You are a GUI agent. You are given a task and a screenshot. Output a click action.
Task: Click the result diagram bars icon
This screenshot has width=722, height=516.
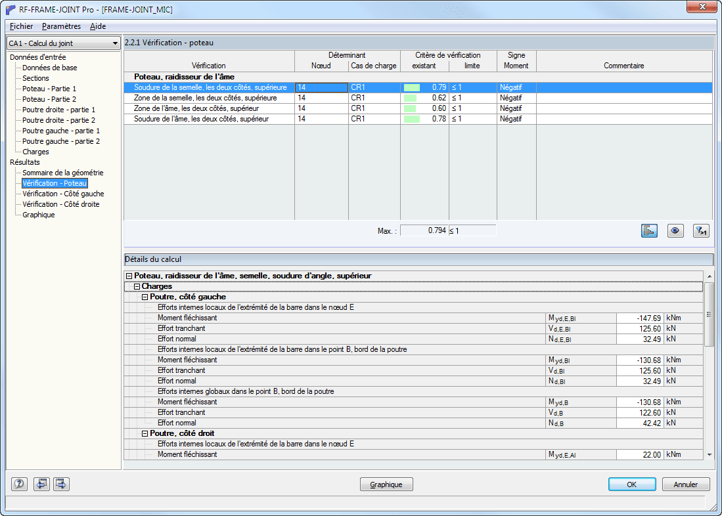point(649,230)
